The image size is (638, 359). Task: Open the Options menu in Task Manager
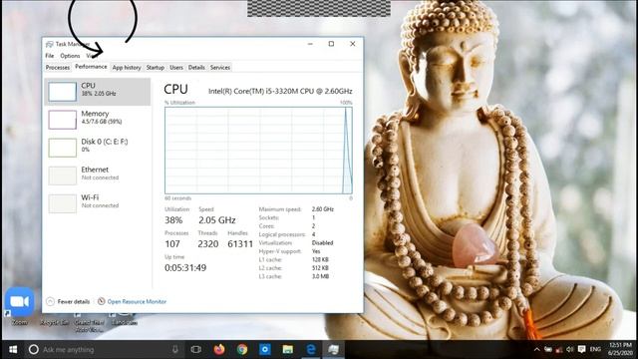tap(70, 56)
